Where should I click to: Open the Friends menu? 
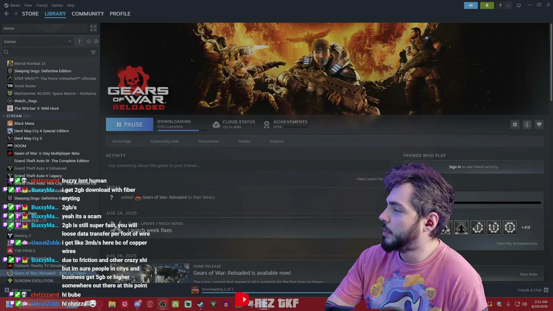click(x=42, y=5)
